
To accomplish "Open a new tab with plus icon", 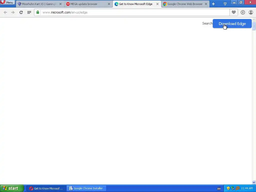I will tap(213, 4).
